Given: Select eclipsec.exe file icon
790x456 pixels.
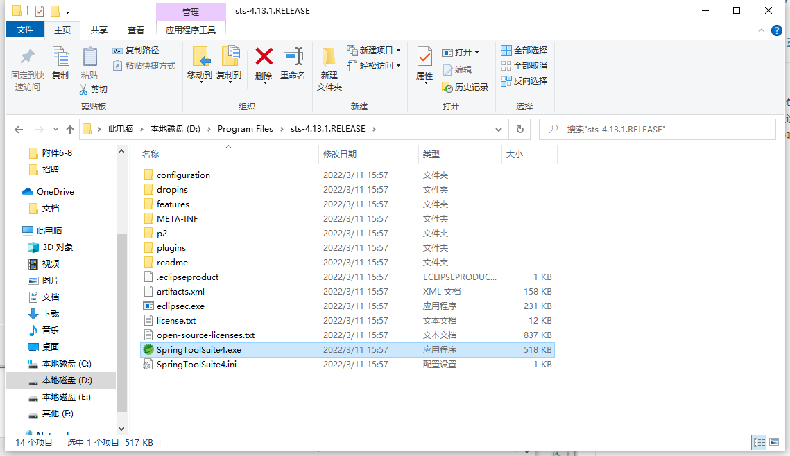Looking at the screenshot, I should click(x=148, y=306).
